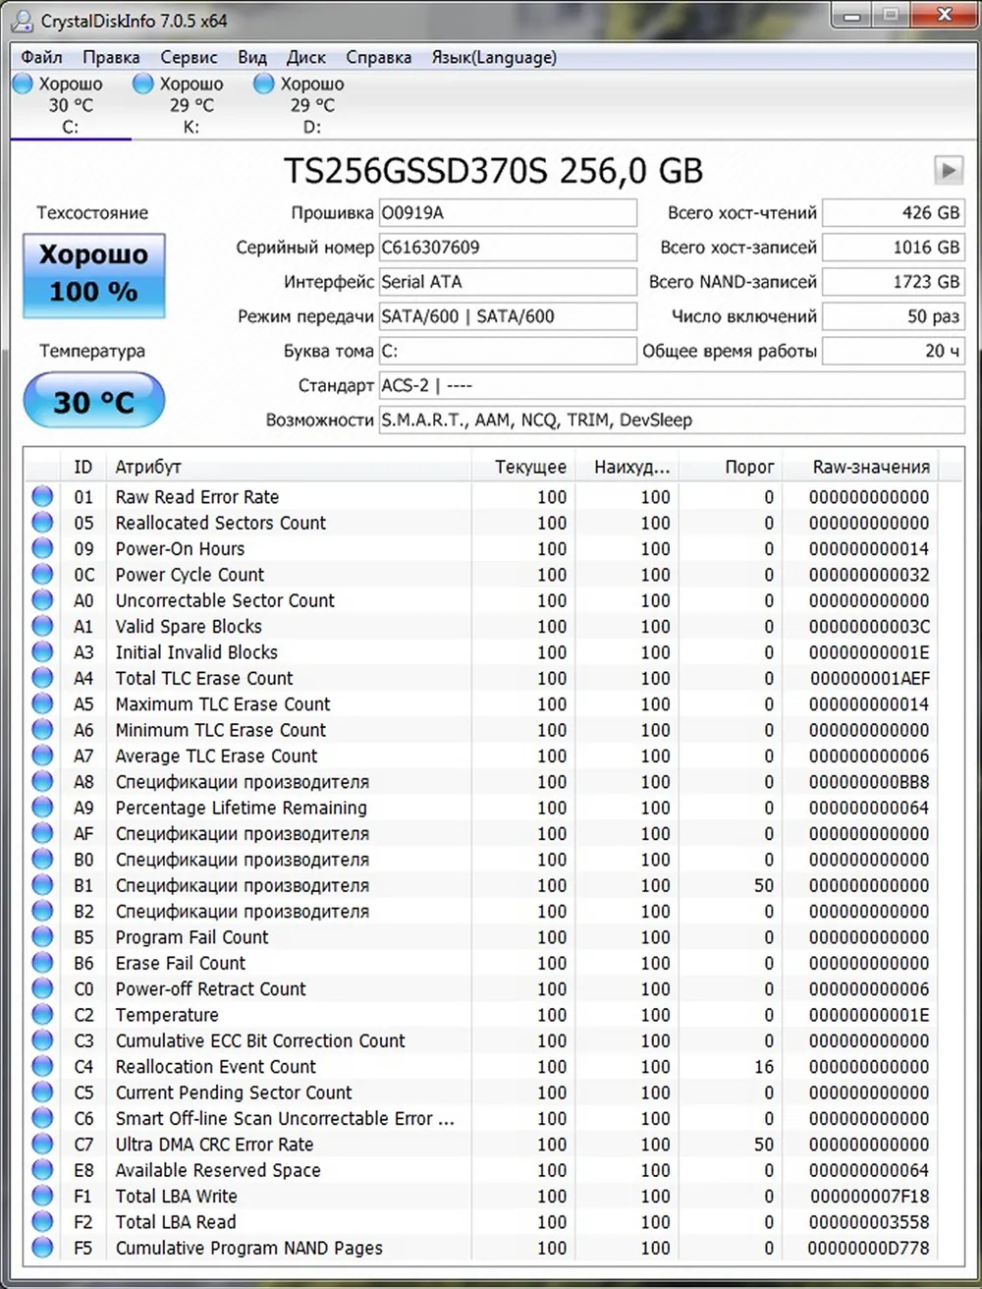Image resolution: width=982 pixels, height=1289 pixels.
Task: Click the status dot for Erase Fail Count
Action: coord(42,963)
